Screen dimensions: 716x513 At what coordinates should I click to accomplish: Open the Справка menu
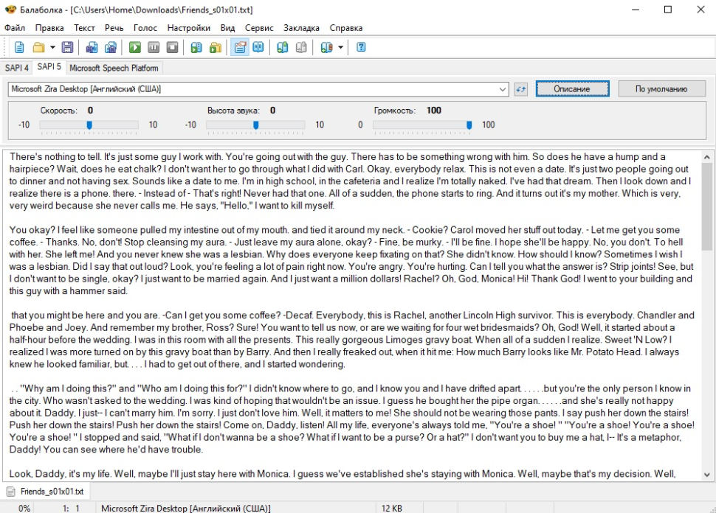point(345,28)
